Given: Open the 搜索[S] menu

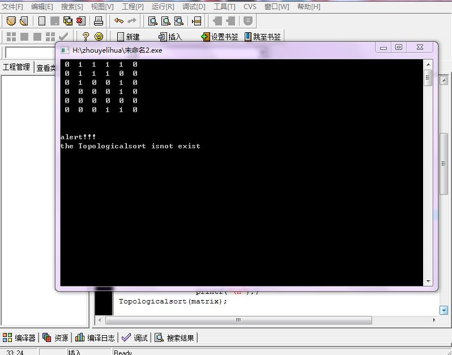Looking at the screenshot, I should pyautogui.click(x=72, y=7).
